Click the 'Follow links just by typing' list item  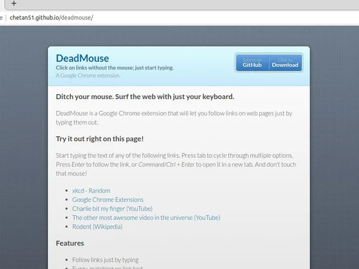[105, 260]
